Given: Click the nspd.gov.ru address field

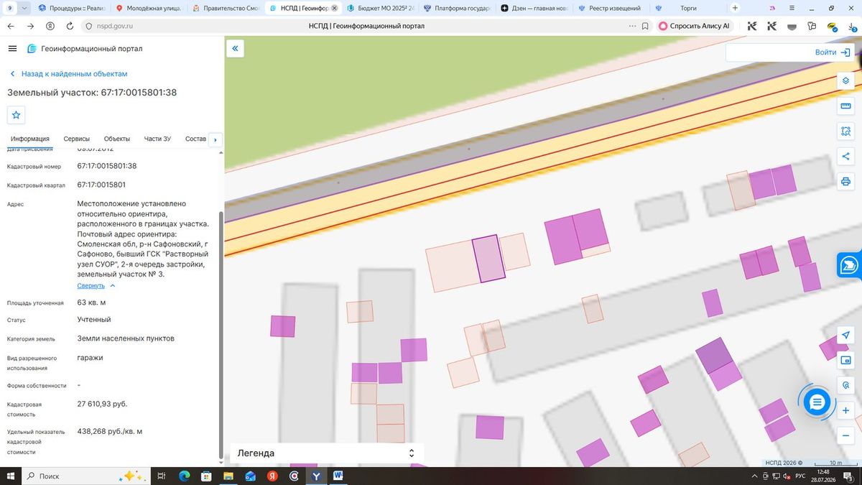Looking at the screenshot, I should coord(115,26).
